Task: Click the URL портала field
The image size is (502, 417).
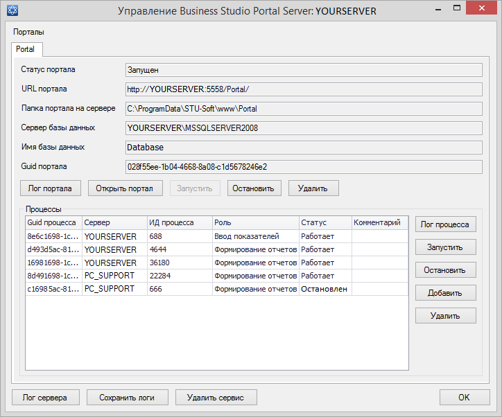Action: [304, 89]
